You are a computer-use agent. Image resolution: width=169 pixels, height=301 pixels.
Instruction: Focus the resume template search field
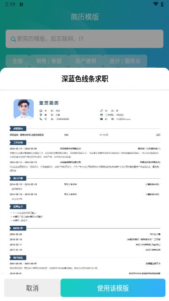point(84,39)
